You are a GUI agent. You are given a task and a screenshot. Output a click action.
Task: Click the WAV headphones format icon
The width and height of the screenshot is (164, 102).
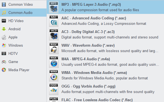coord(54,48)
